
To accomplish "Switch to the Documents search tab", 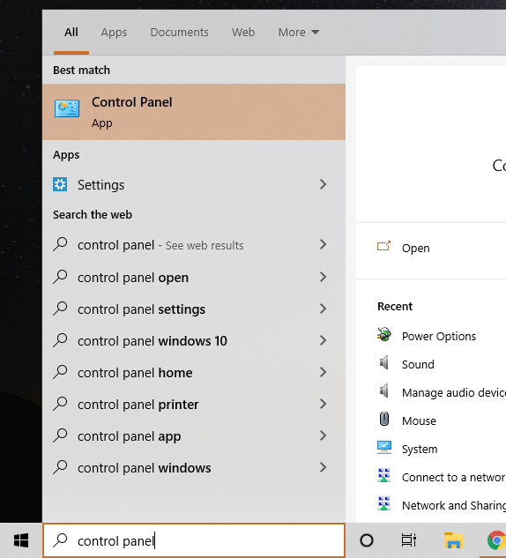I will (179, 33).
